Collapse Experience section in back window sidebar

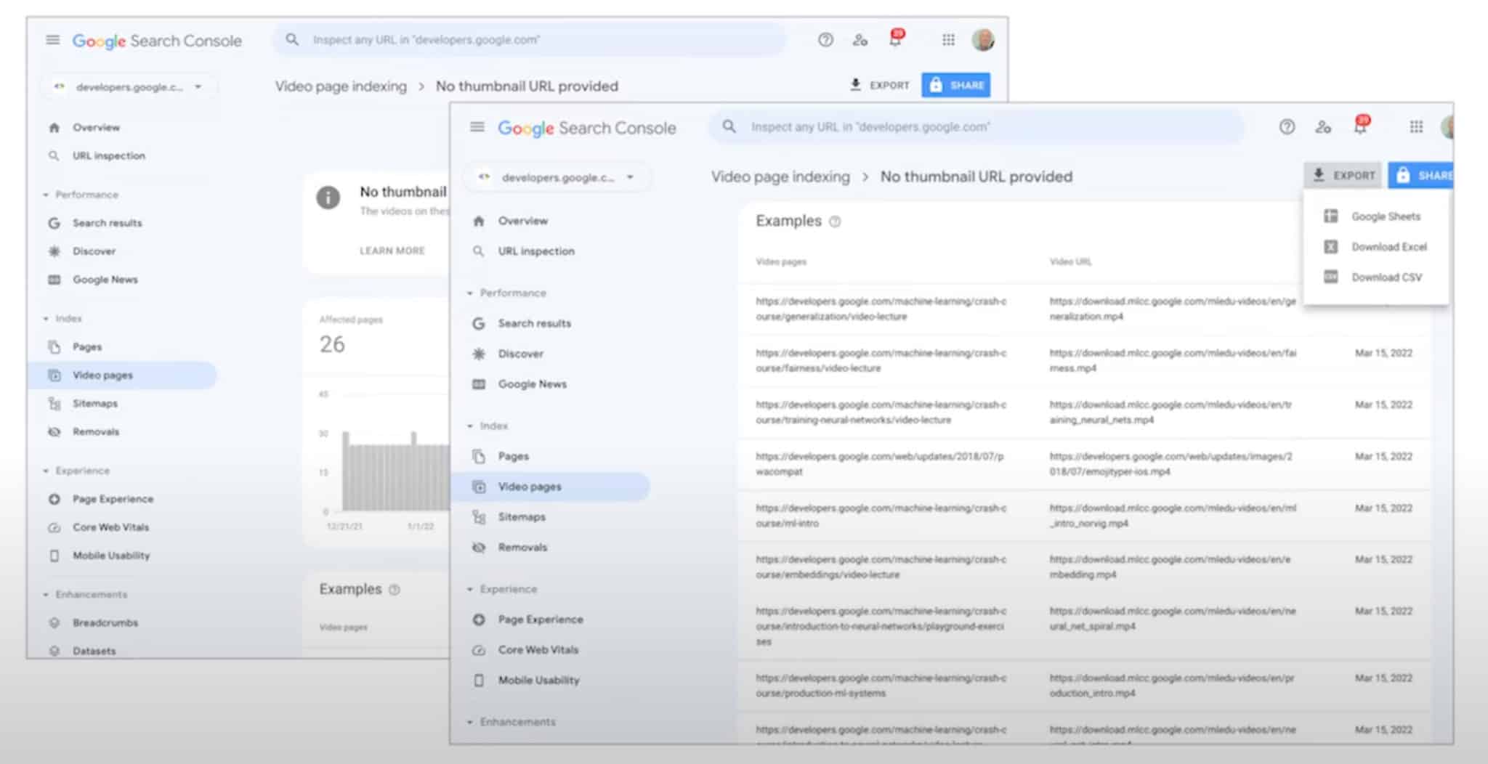tap(46, 471)
